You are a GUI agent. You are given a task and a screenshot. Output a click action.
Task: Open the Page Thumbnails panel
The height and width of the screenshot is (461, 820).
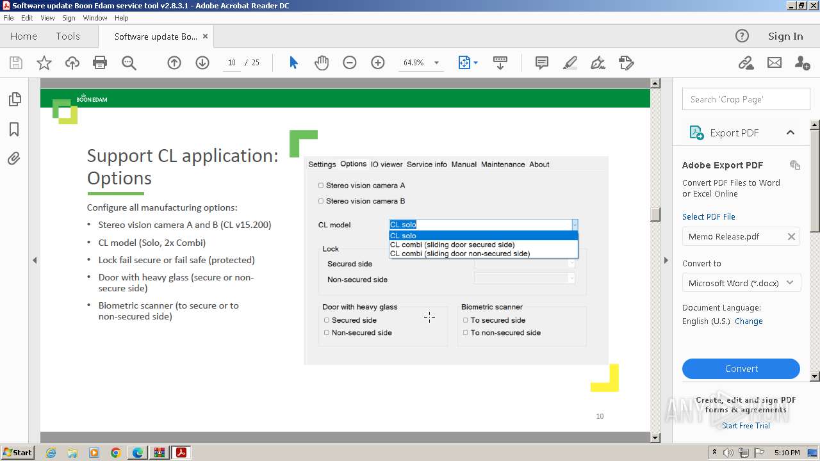coord(14,99)
